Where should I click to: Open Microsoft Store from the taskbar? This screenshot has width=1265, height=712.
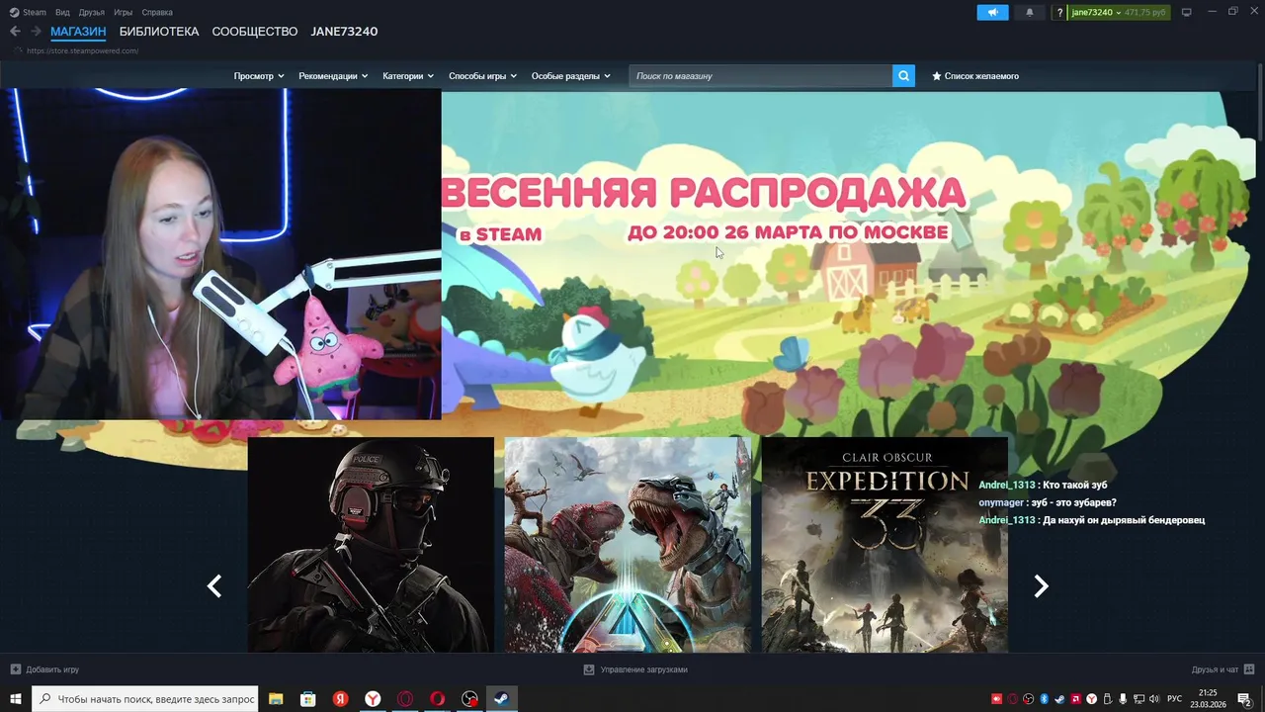308,699
